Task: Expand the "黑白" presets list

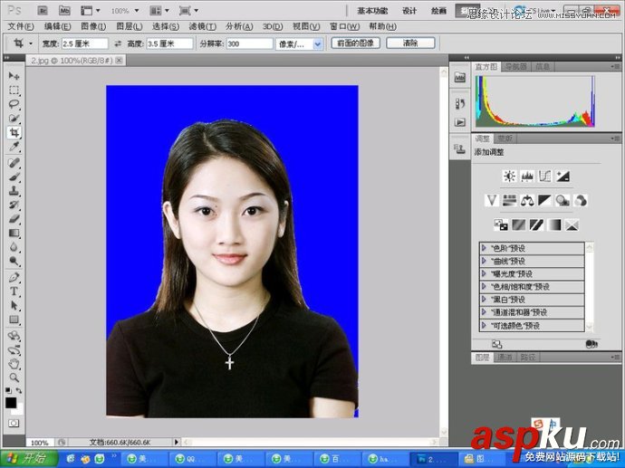Action: [x=484, y=299]
